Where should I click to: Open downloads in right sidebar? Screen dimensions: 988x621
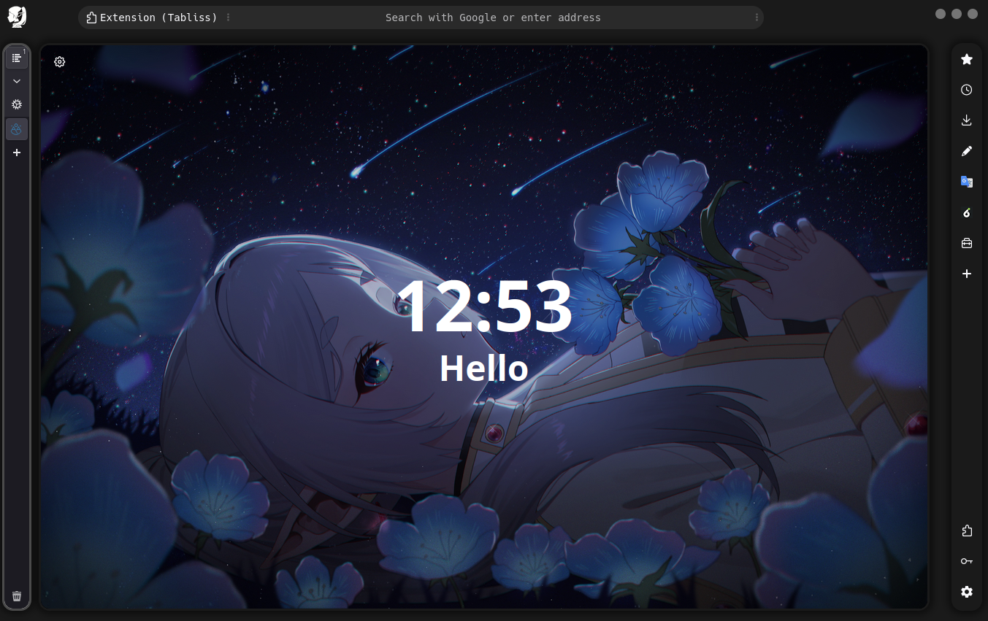click(x=967, y=120)
